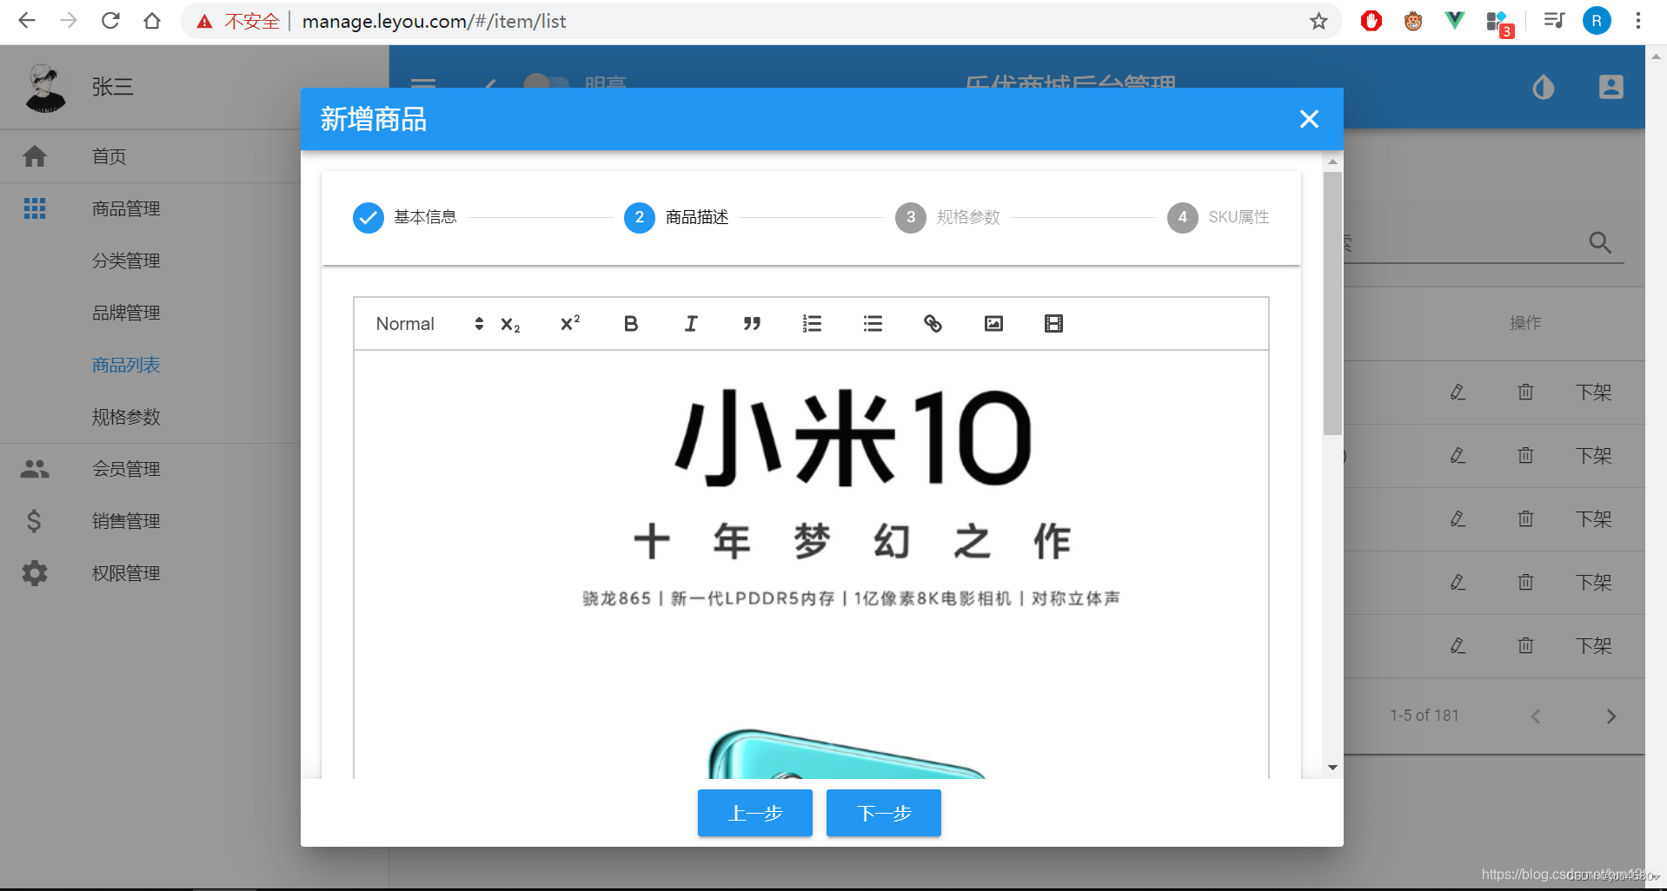Image resolution: width=1667 pixels, height=891 pixels.
Task: Bookmark this page with star icon
Action: [1318, 22]
